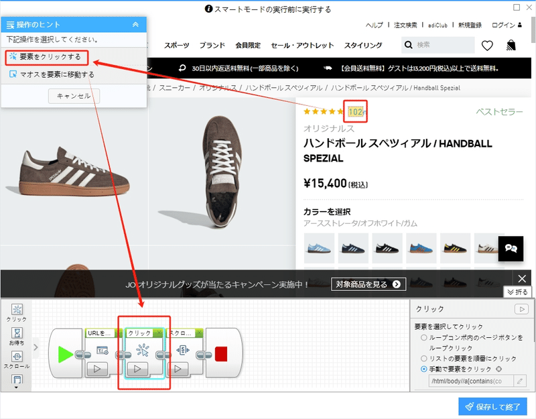Open the ブランド menu

click(212, 45)
